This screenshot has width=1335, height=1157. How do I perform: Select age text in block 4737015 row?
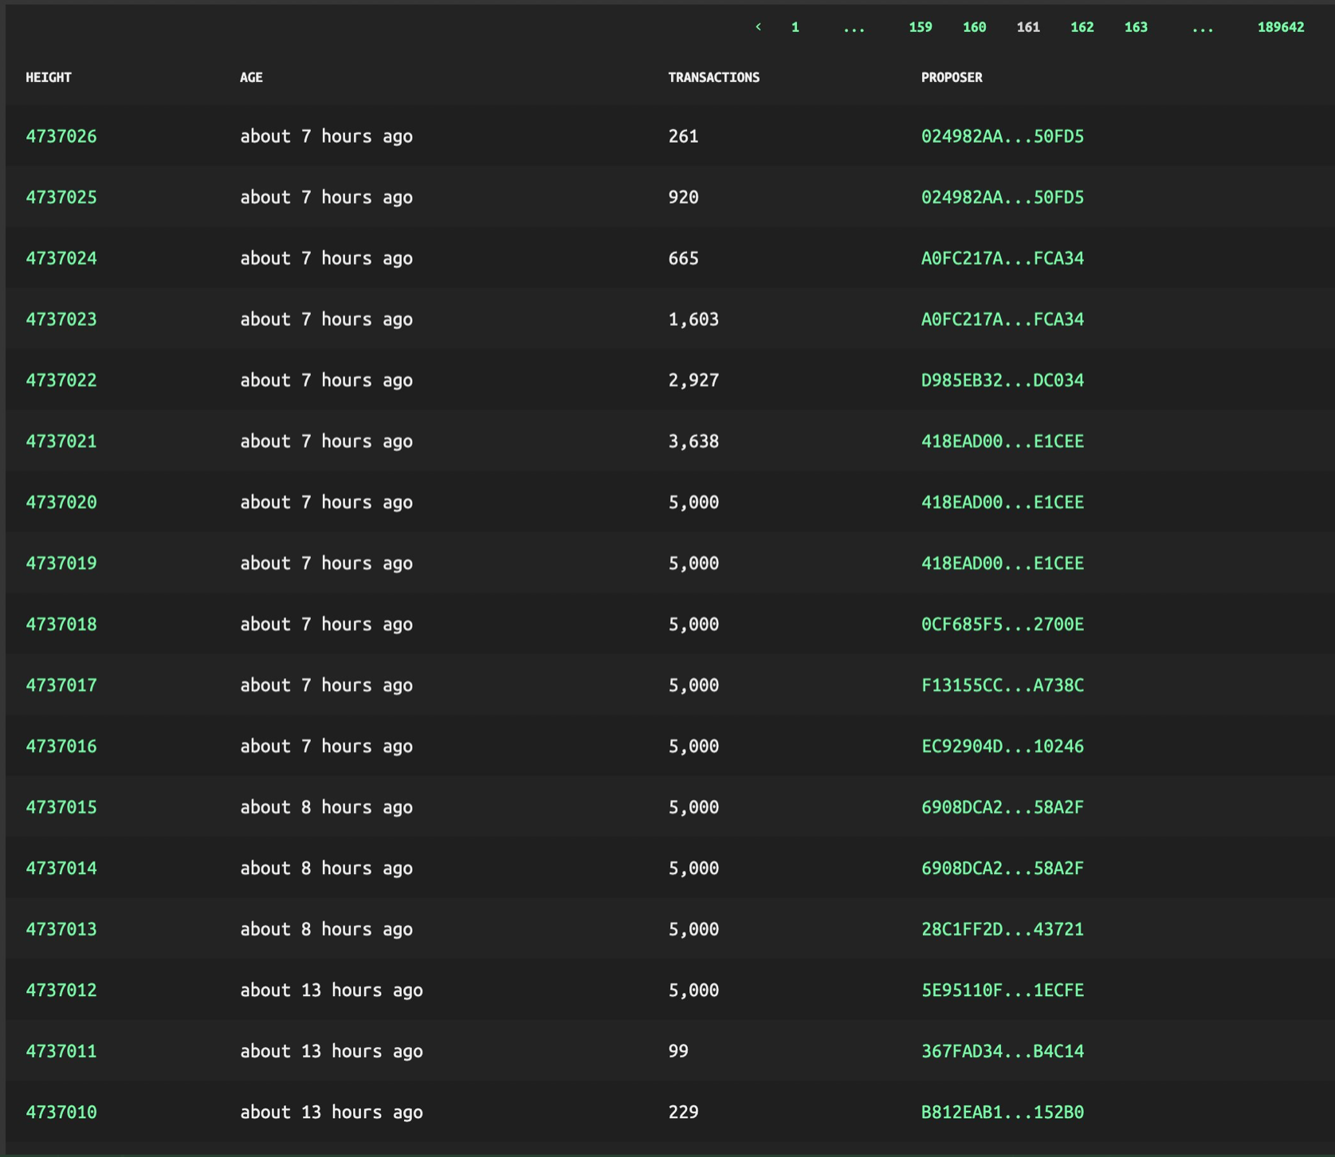click(x=327, y=807)
